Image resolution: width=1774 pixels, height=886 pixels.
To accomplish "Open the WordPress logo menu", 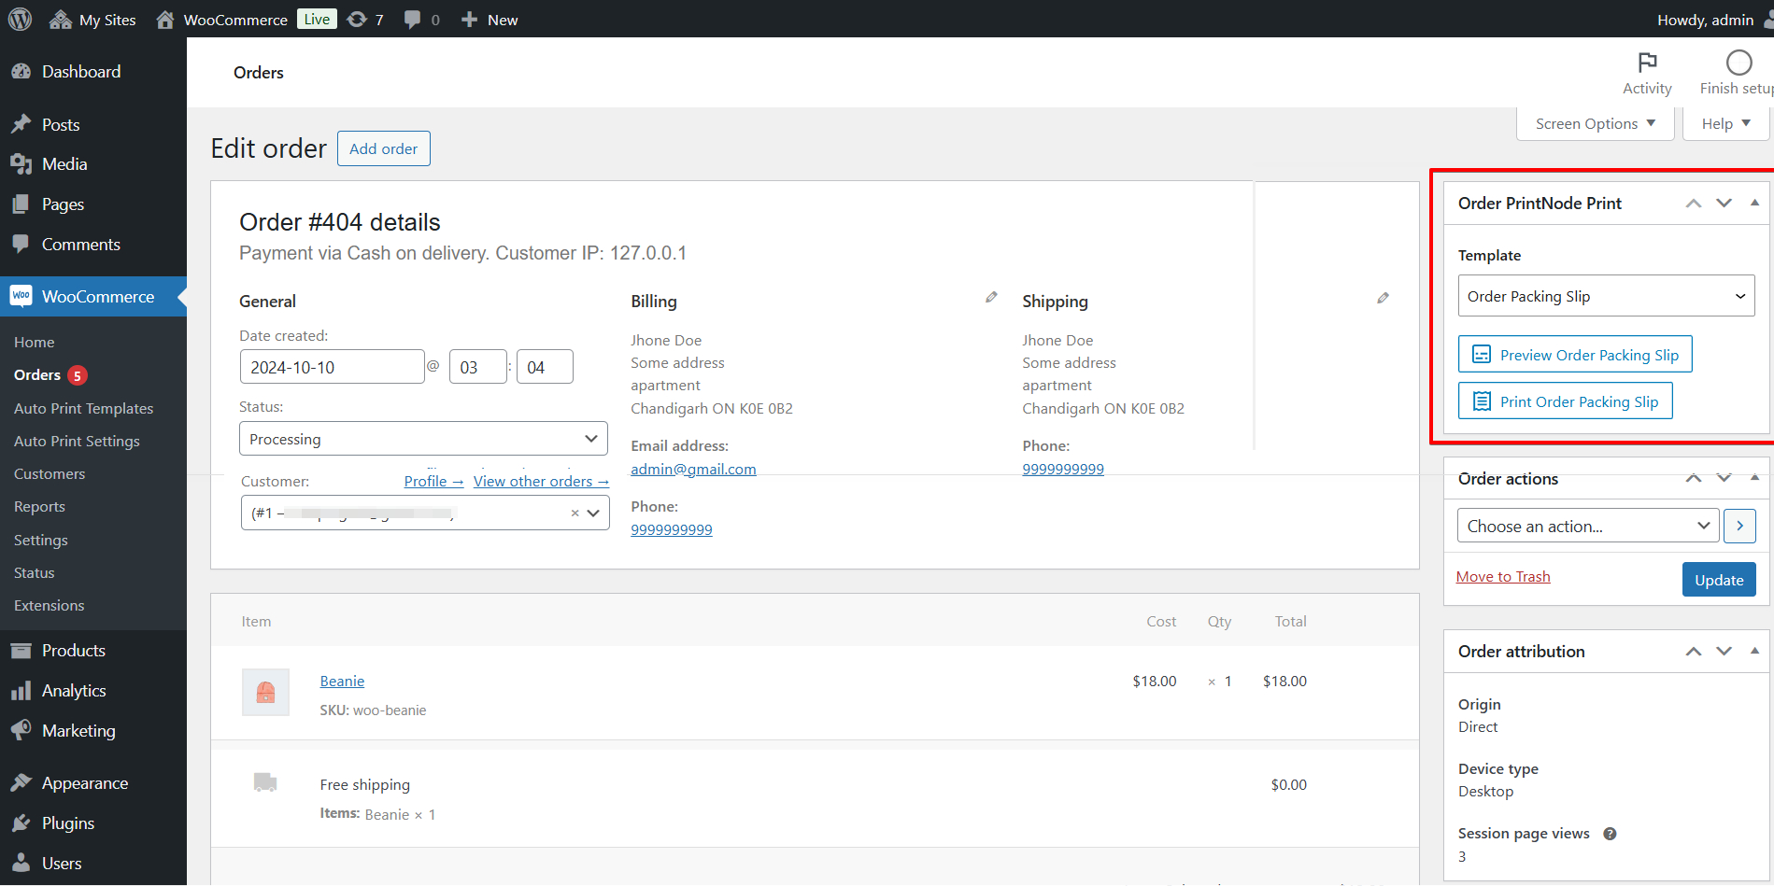I will (20, 19).
